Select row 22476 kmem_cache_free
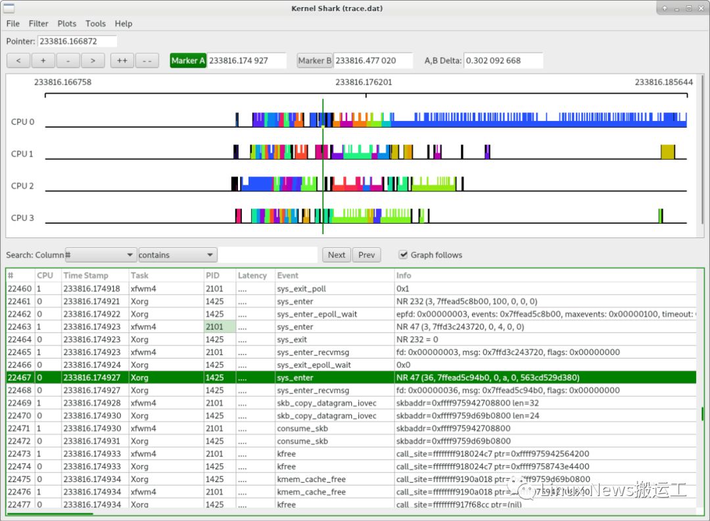This screenshot has height=521, width=710. (x=351, y=491)
